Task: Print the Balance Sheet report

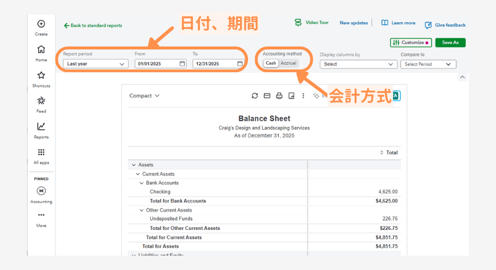Action: click(x=279, y=96)
